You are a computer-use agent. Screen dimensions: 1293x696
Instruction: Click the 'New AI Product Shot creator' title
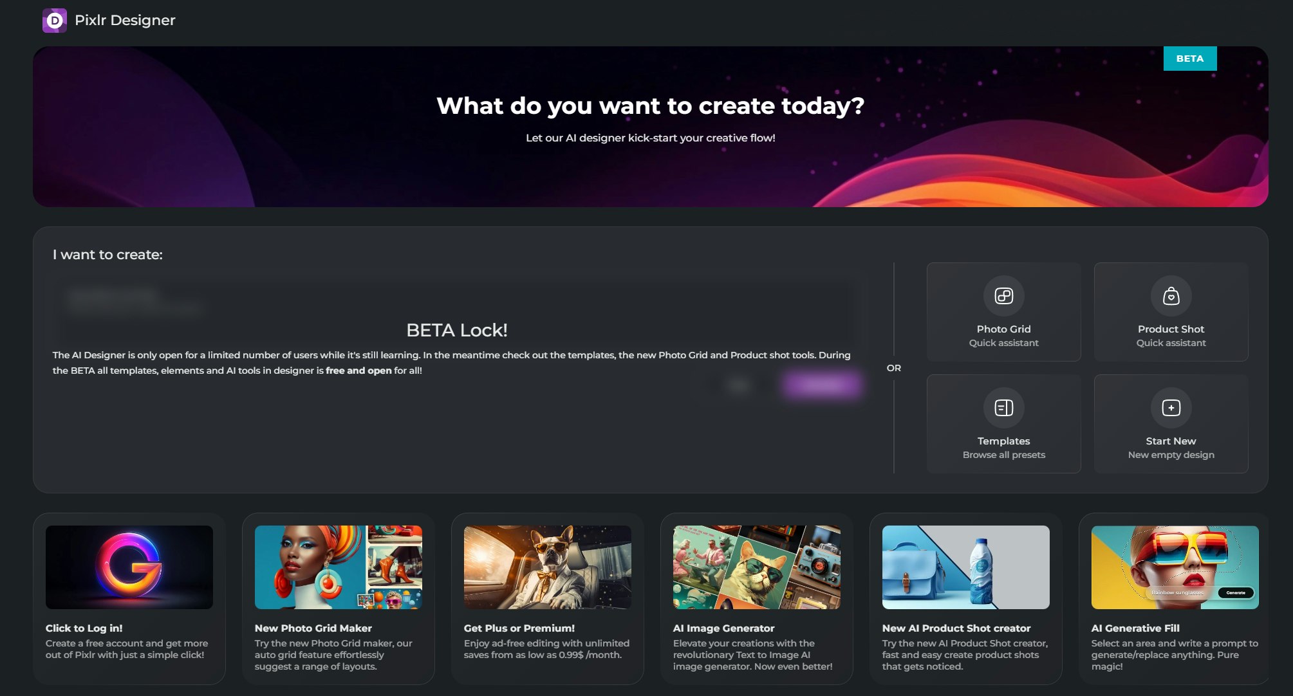coord(956,628)
